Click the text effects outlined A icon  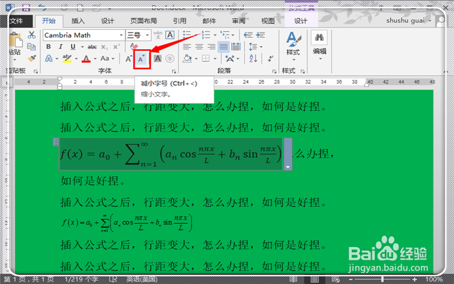point(49,59)
